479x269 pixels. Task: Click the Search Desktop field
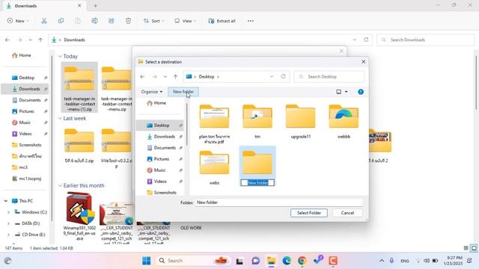(x=329, y=76)
